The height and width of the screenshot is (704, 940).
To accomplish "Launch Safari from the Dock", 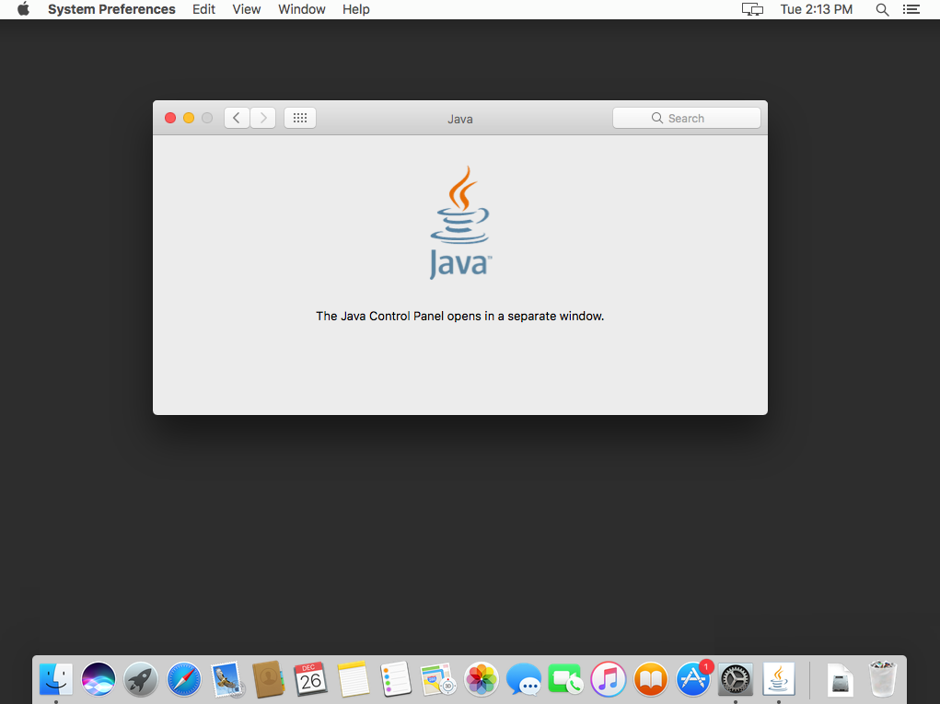I will click(x=184, y=680).
